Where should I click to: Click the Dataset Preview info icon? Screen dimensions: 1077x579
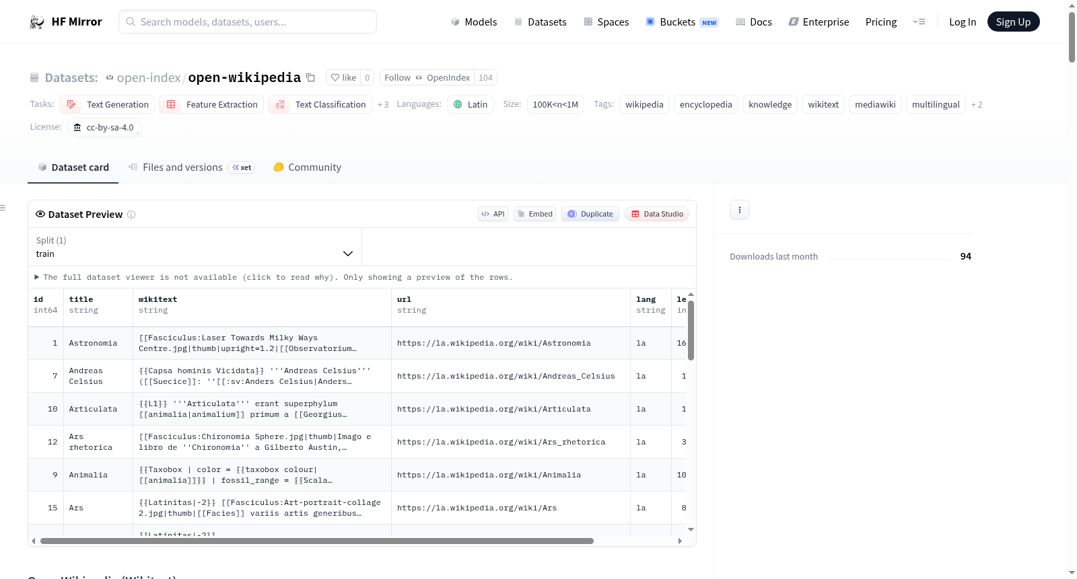point(131,215)
